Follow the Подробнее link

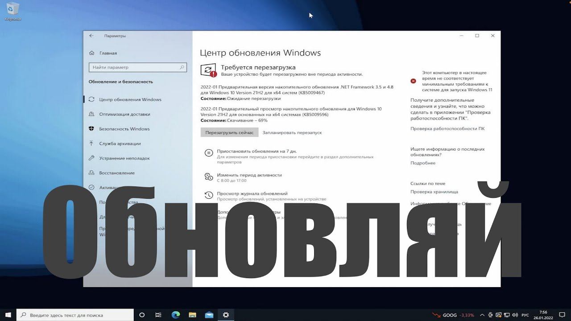click(x=423, y=163)
